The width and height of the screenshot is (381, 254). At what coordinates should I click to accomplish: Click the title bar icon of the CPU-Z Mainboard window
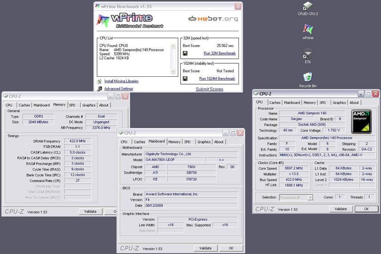(121, 133)
